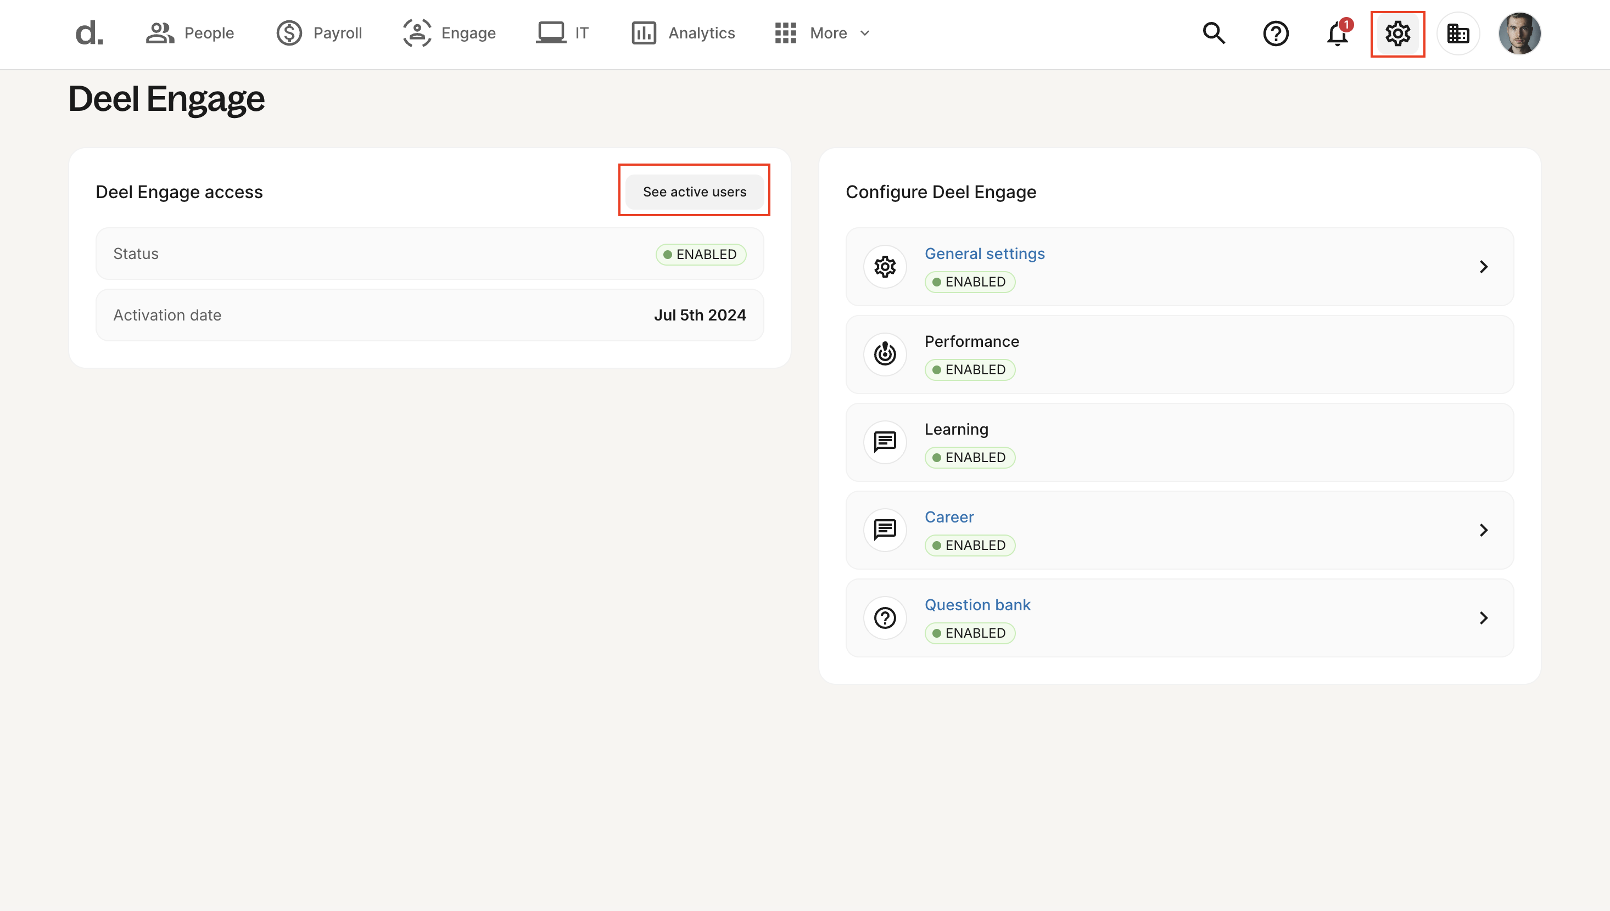Image resolution: width=1610 pixels, height=911 pixels.
Task: Click the Activation date label
Action: pyautogui.click(x=167, y=316)
